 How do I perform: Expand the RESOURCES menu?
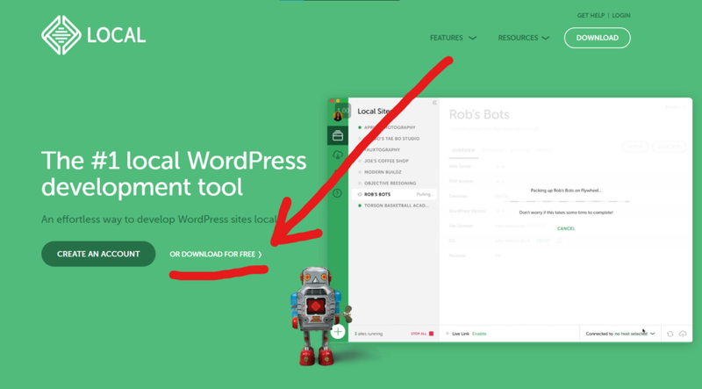click(x=523, y=38)
